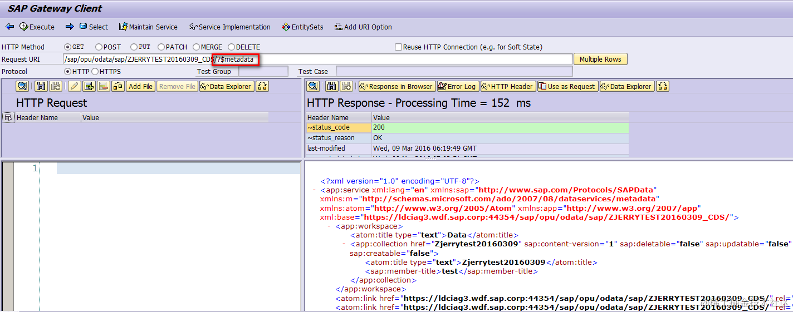Click the blue right-arrow icon before Select

[x=70, y=27]
